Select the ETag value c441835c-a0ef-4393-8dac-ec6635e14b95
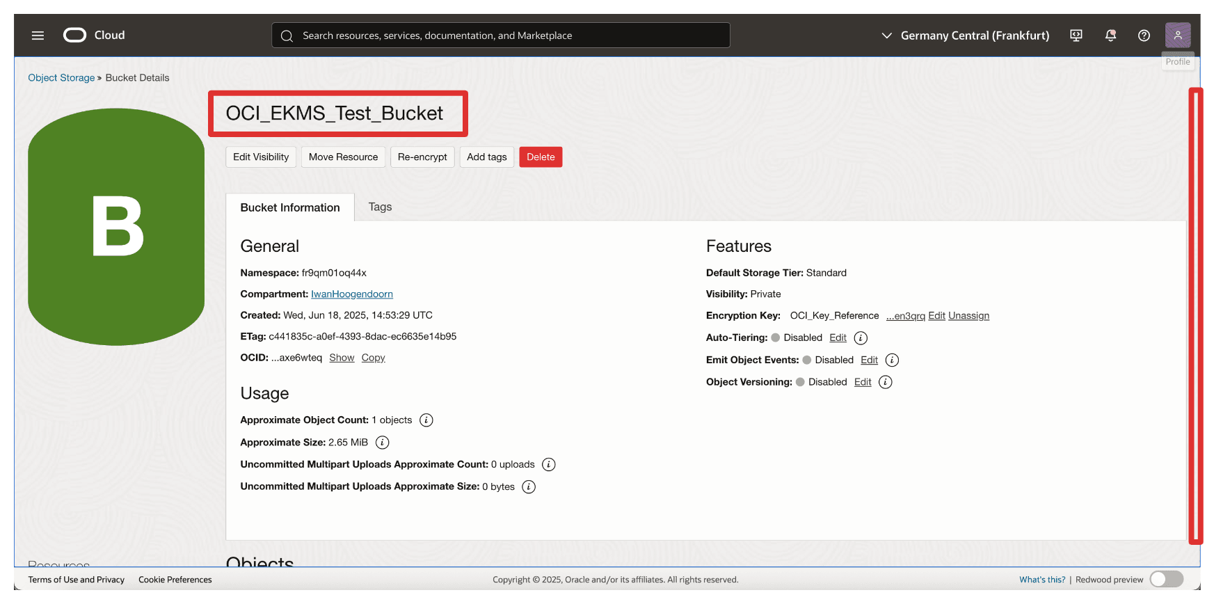This screenshot has width=1214, height=604. point(362,336)
